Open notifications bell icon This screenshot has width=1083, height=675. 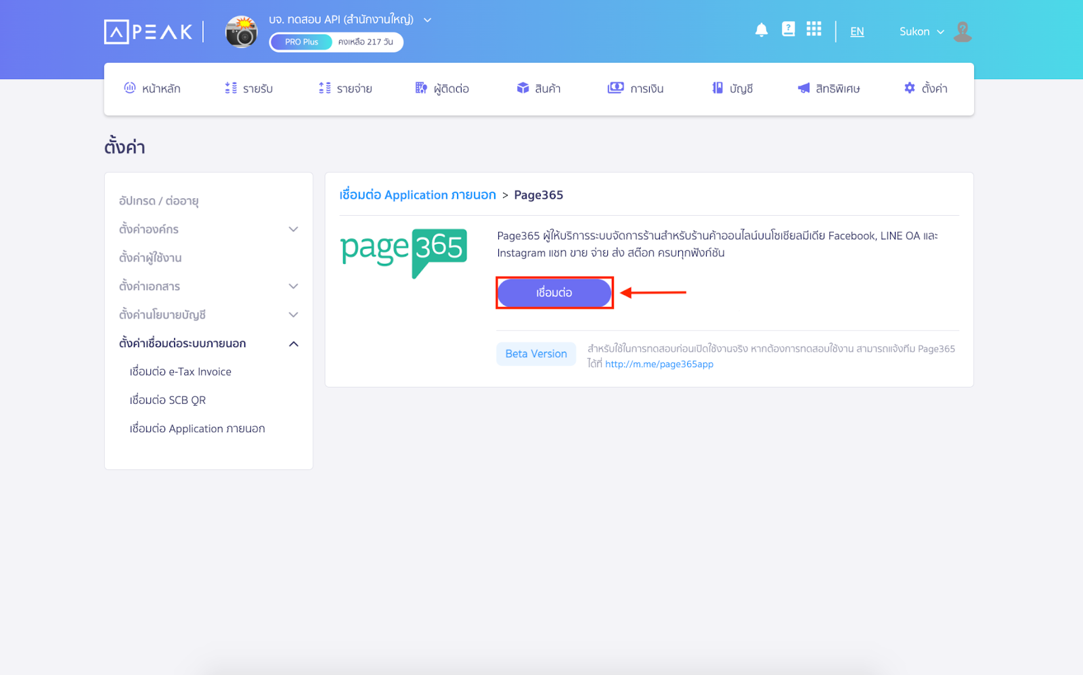(x=761, y=30)
